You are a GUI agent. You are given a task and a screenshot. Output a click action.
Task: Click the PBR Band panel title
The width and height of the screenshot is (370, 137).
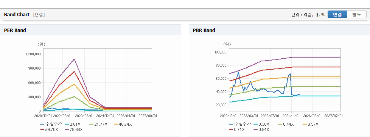pyautogui.click(x=204, y=30)
